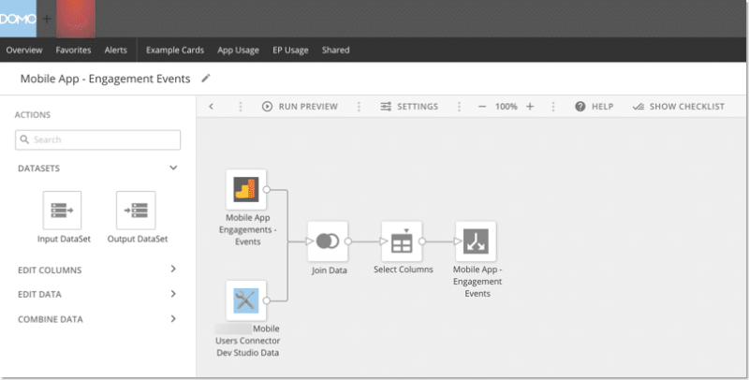Collapse Actions panel with back arrow
Viewport: 749px width, 380px height.
tap(212, 107)
